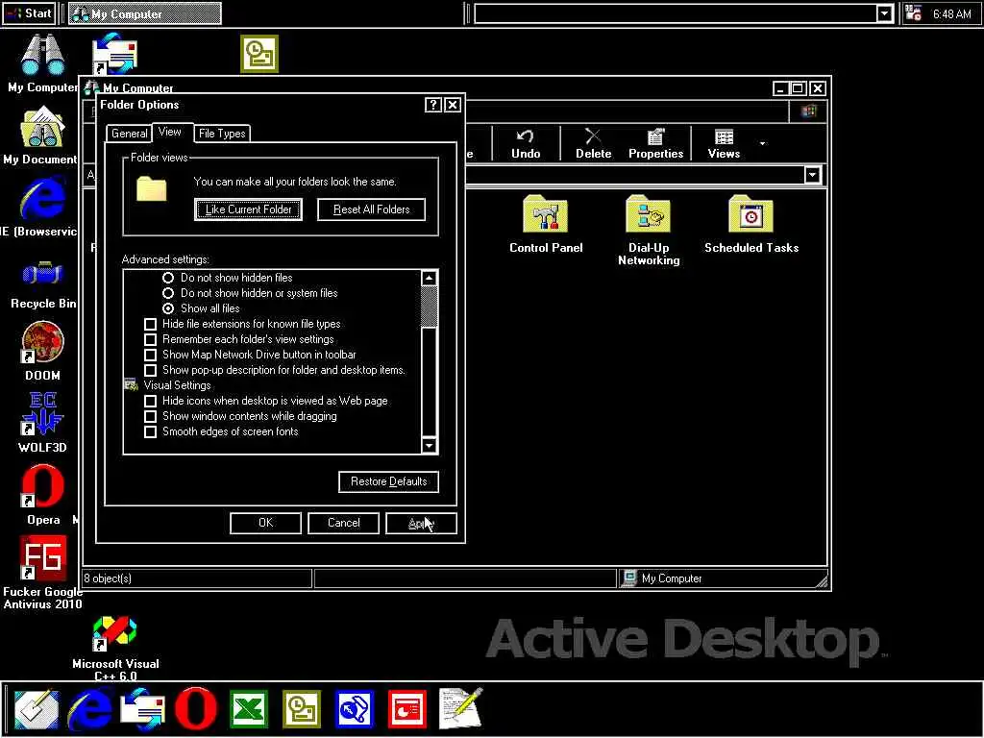Confirm with the OK button
This screenshot has width=984, height=738.
265,523
